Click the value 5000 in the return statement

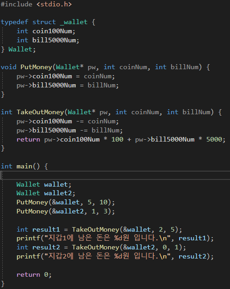point(214,139)
